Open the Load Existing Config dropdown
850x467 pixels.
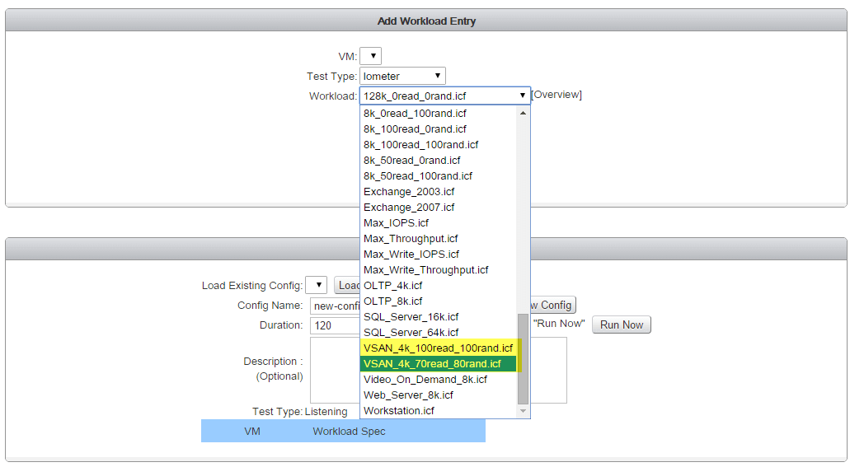coord(316,285)
